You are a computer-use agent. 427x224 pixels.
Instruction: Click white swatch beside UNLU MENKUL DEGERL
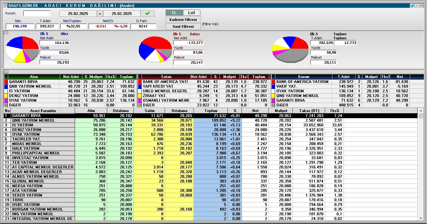pyautogui.click(x=139, y=91)
